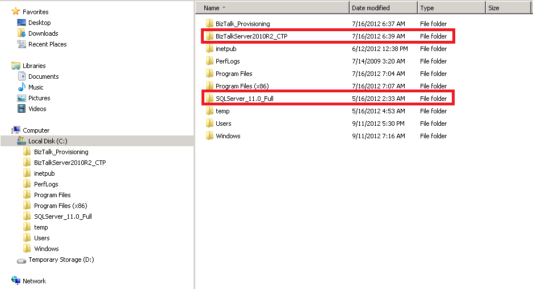Sort by Type column header
The height and width of the screenshot is (289, 533).
(x=451, y=8)
